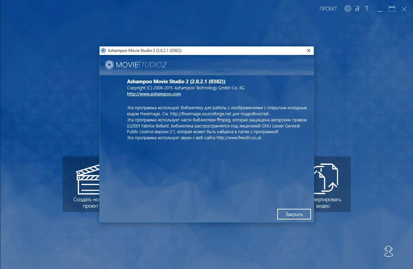
Task: Click the Ashampoo 'a' icon
Action: pos(357,9)
